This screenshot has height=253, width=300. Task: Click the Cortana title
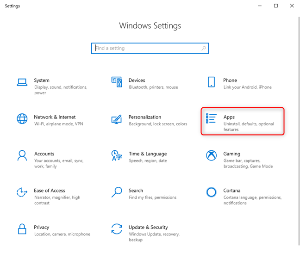click(x=231, y=191)
